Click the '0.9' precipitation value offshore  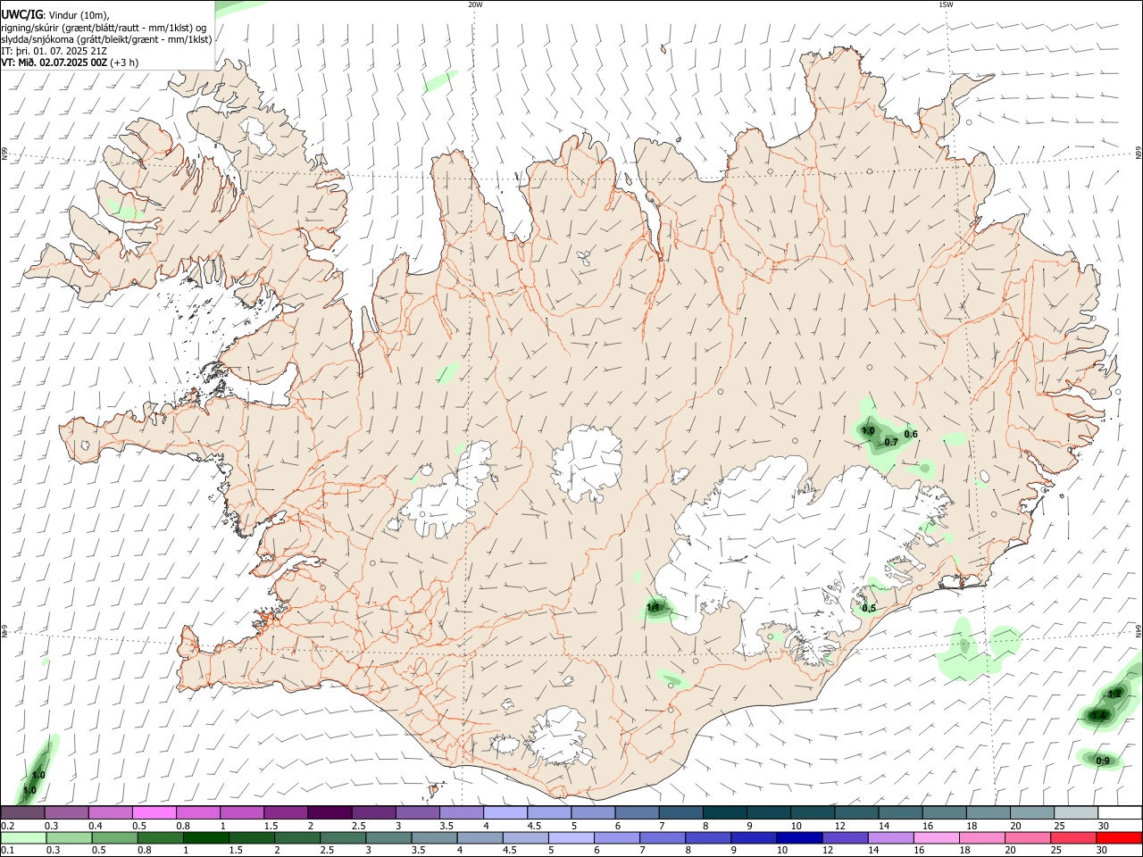click(1103, 761)
